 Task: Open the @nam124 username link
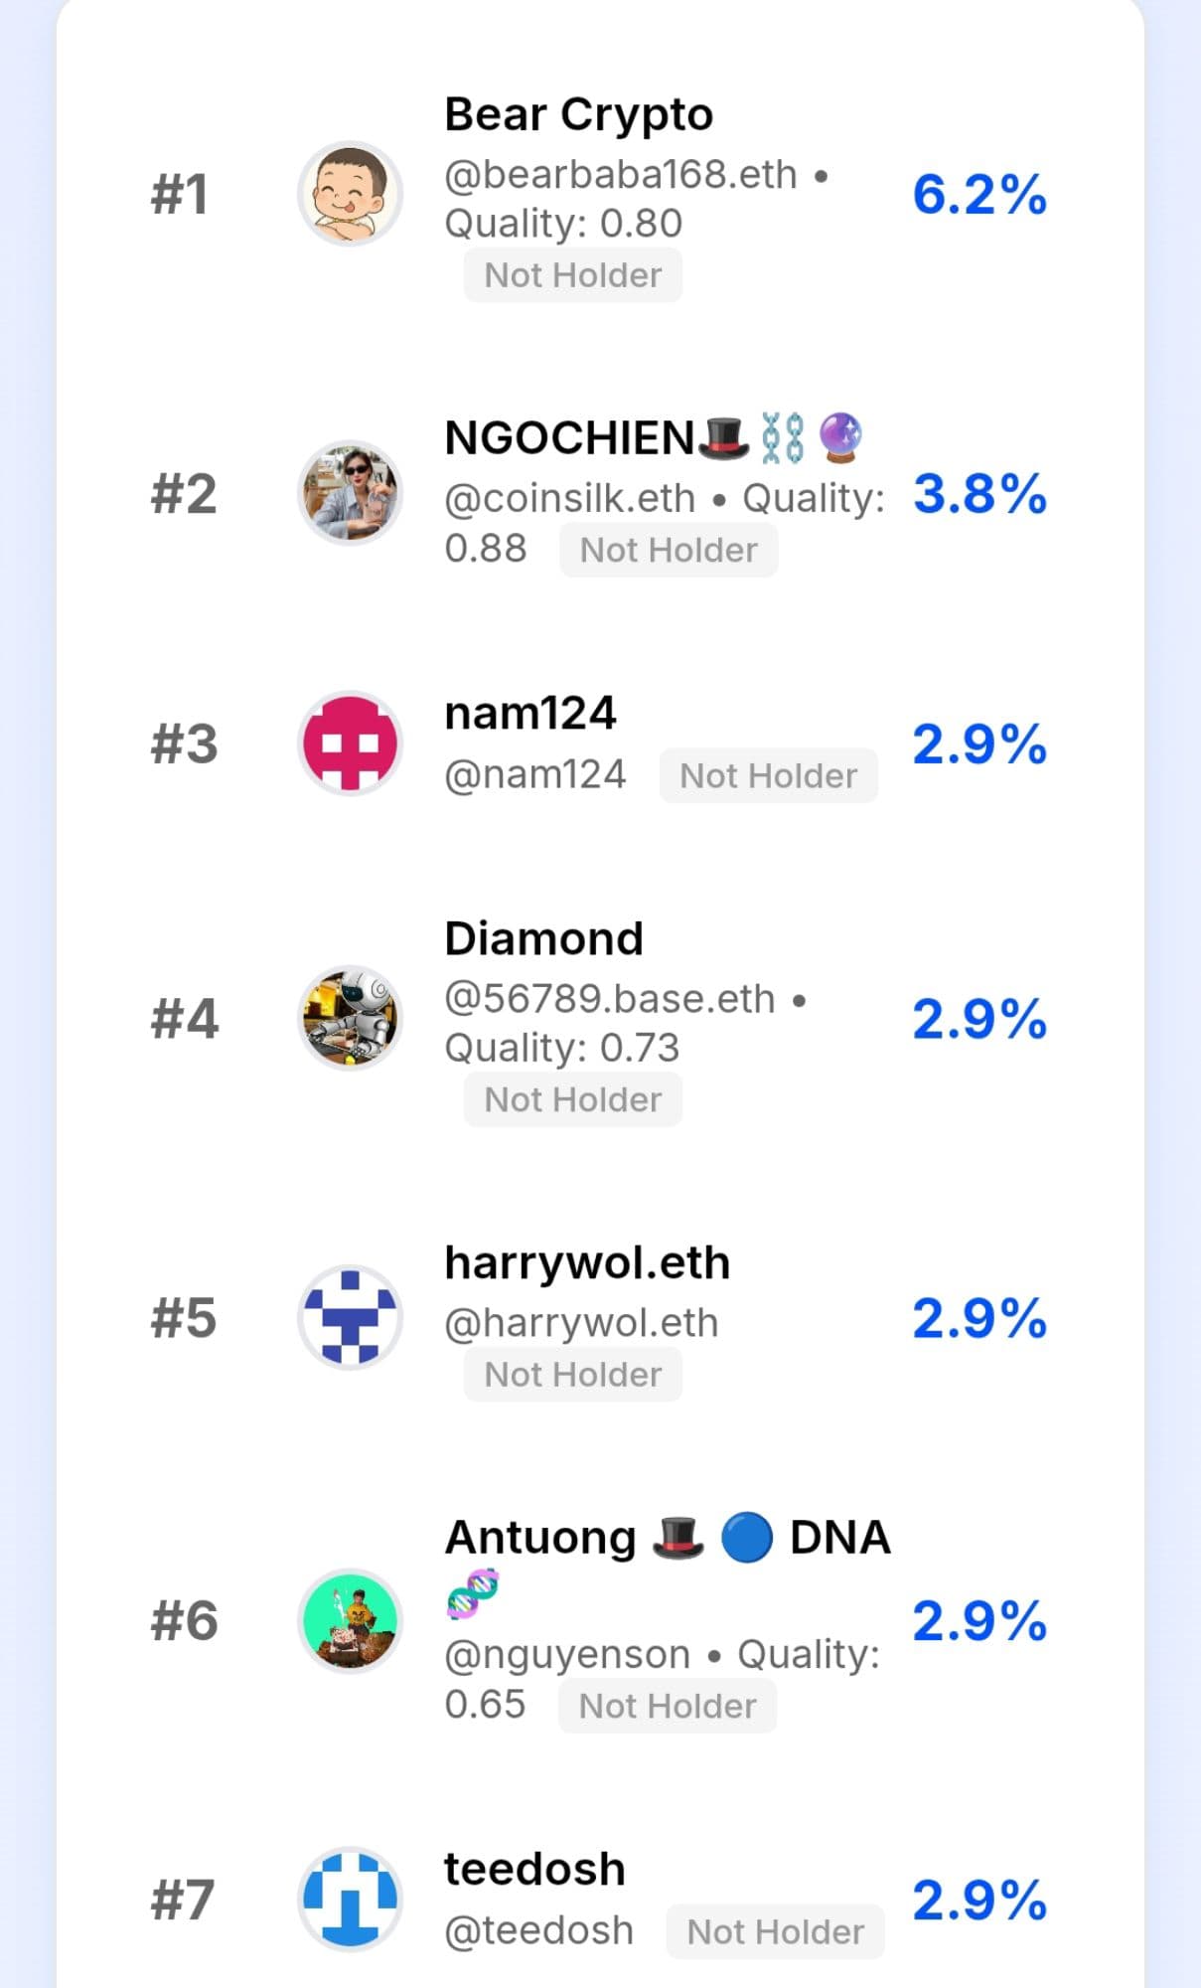tap(534, 774)
